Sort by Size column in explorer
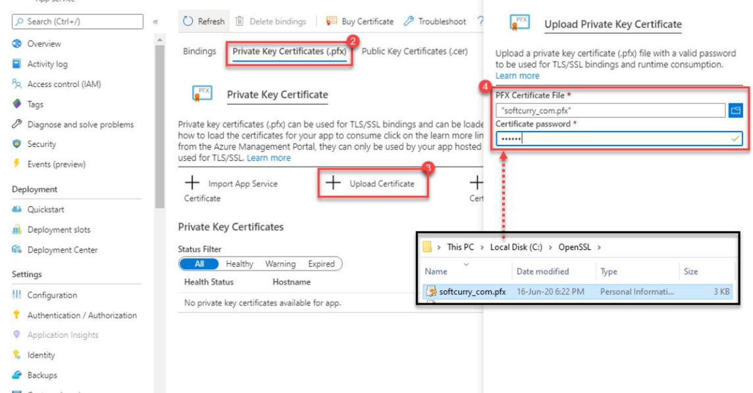 690,271
